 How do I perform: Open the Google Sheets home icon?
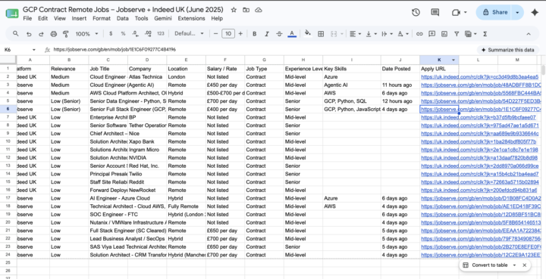pos(12,14)
